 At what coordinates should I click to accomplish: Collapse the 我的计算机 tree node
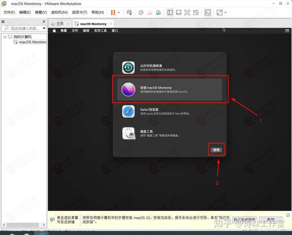coord(5,37)
